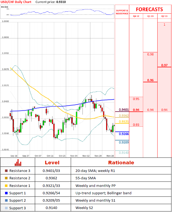Click the bold 0.97 Q2 13 forecast

pyautogui.click(x=164, y=65)
